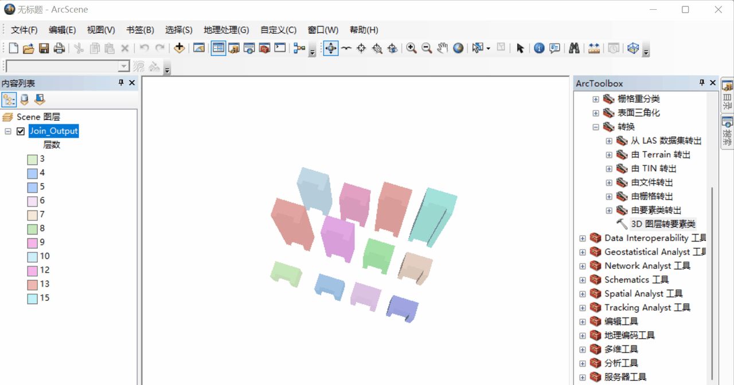Expand the 多维工具 toolbox

(x=582, y=349)
